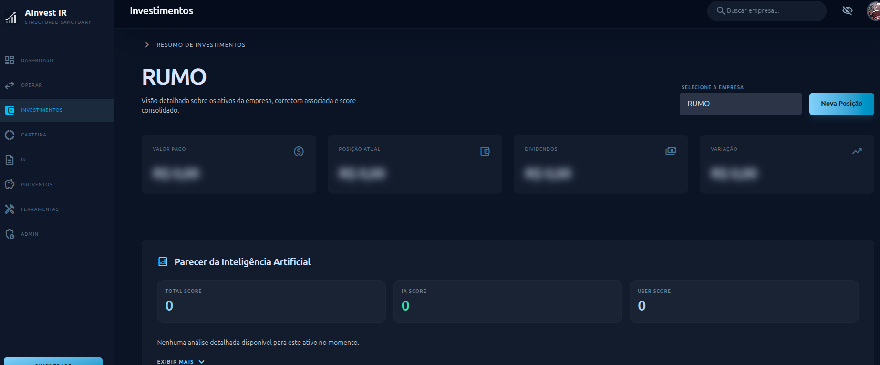Click the Operar swap arrows icon

pos(10,85)
